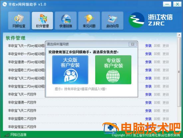Click the 网络已连接 status text
The height and width of the screenshot is (138, 183).
click(x=18, y=135)
